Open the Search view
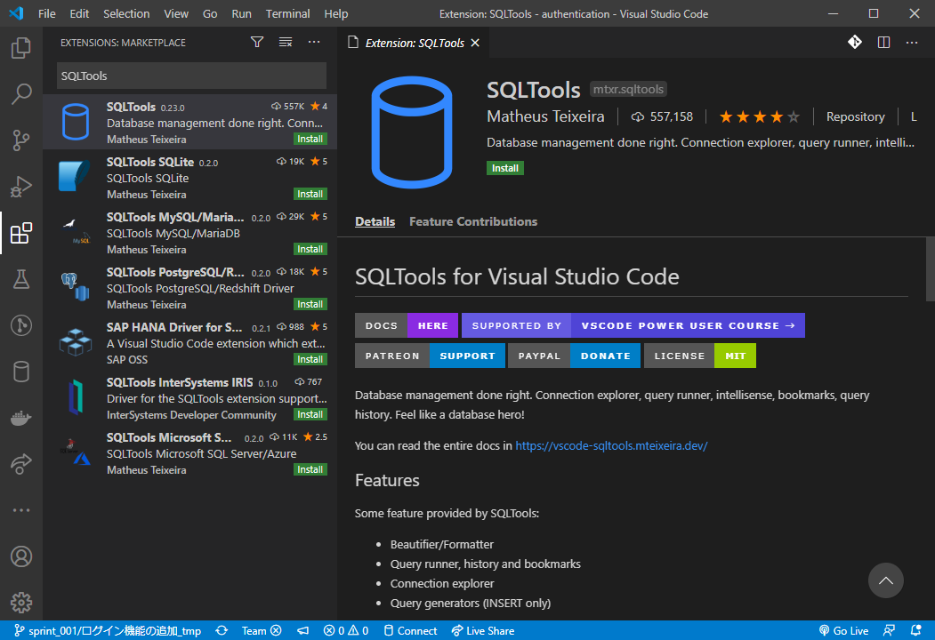Screen dimensions: 935x640 pos(21,94)
